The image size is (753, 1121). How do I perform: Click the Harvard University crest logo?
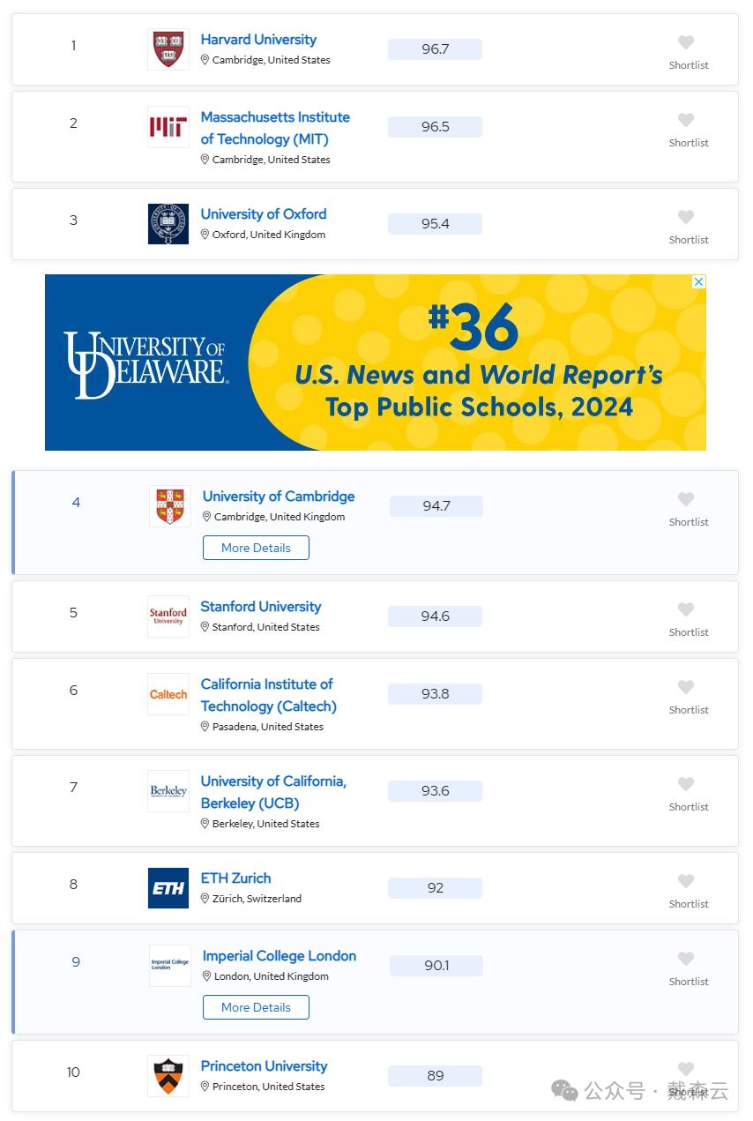(168, 49)
